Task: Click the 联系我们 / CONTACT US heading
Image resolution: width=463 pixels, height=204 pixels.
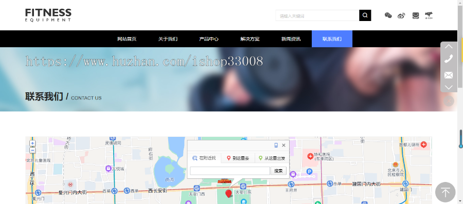Action: pyautogui.click(x=63, y=96)
